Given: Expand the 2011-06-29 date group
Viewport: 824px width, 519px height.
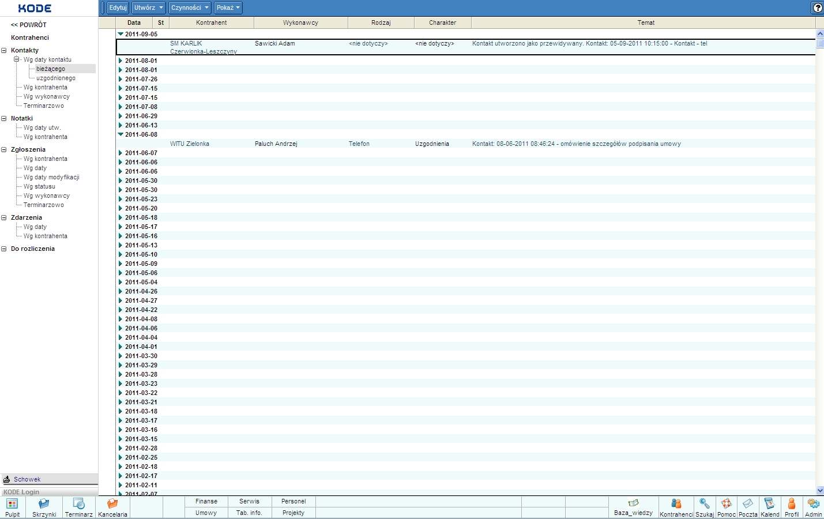Looking at the screenshot, I should [x=121, y=116].
